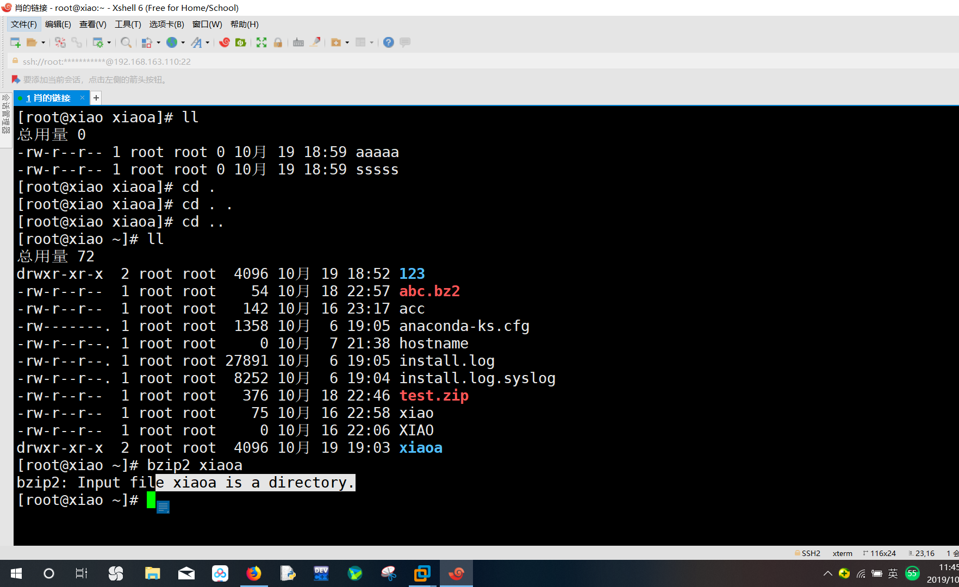Viewport: 959px width, 587px height.
Task: Click the Find magnifier icon
Action: pos(126,42)
